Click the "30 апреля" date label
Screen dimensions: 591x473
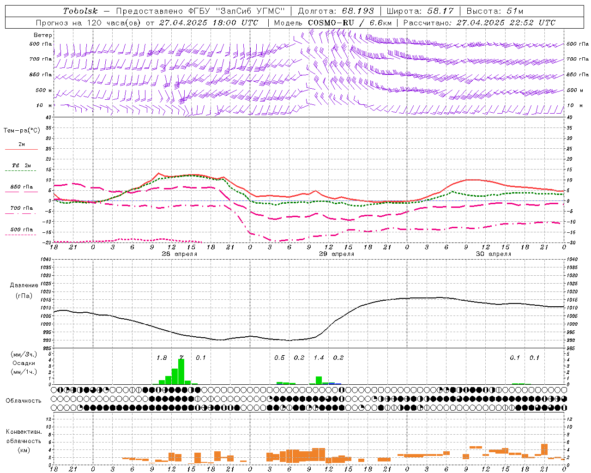(x=494, y=254)
